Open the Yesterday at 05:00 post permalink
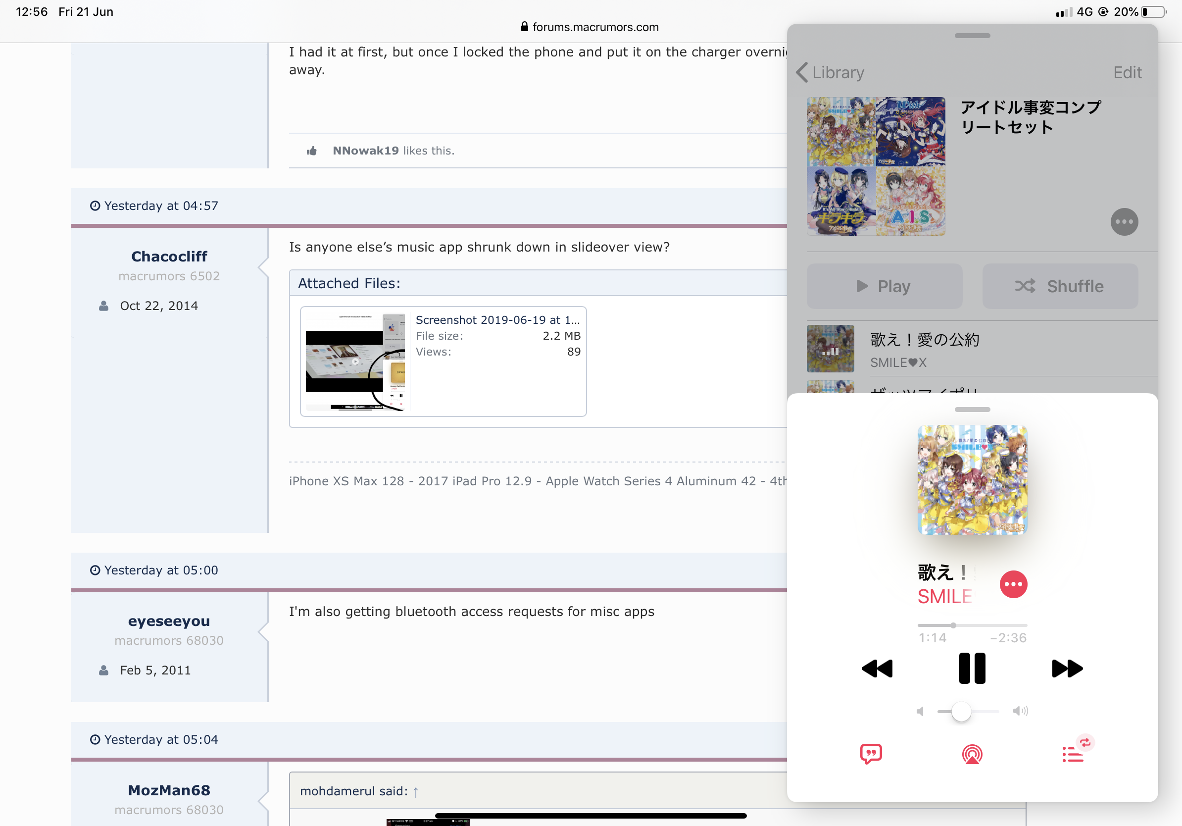 click(x=161, y=570)
